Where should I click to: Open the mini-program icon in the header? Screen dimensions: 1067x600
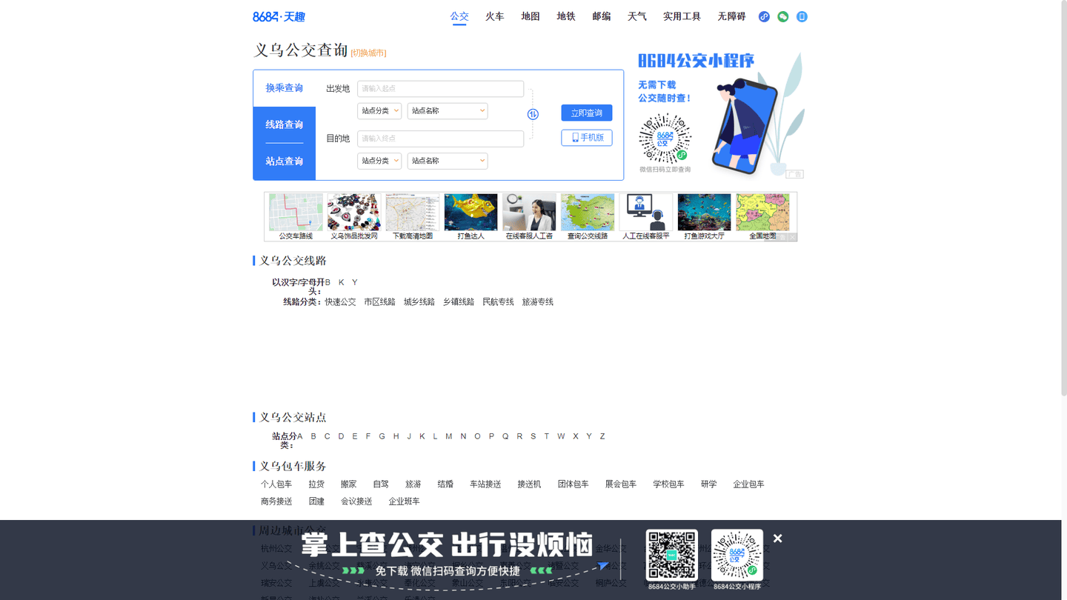(764, 16)
